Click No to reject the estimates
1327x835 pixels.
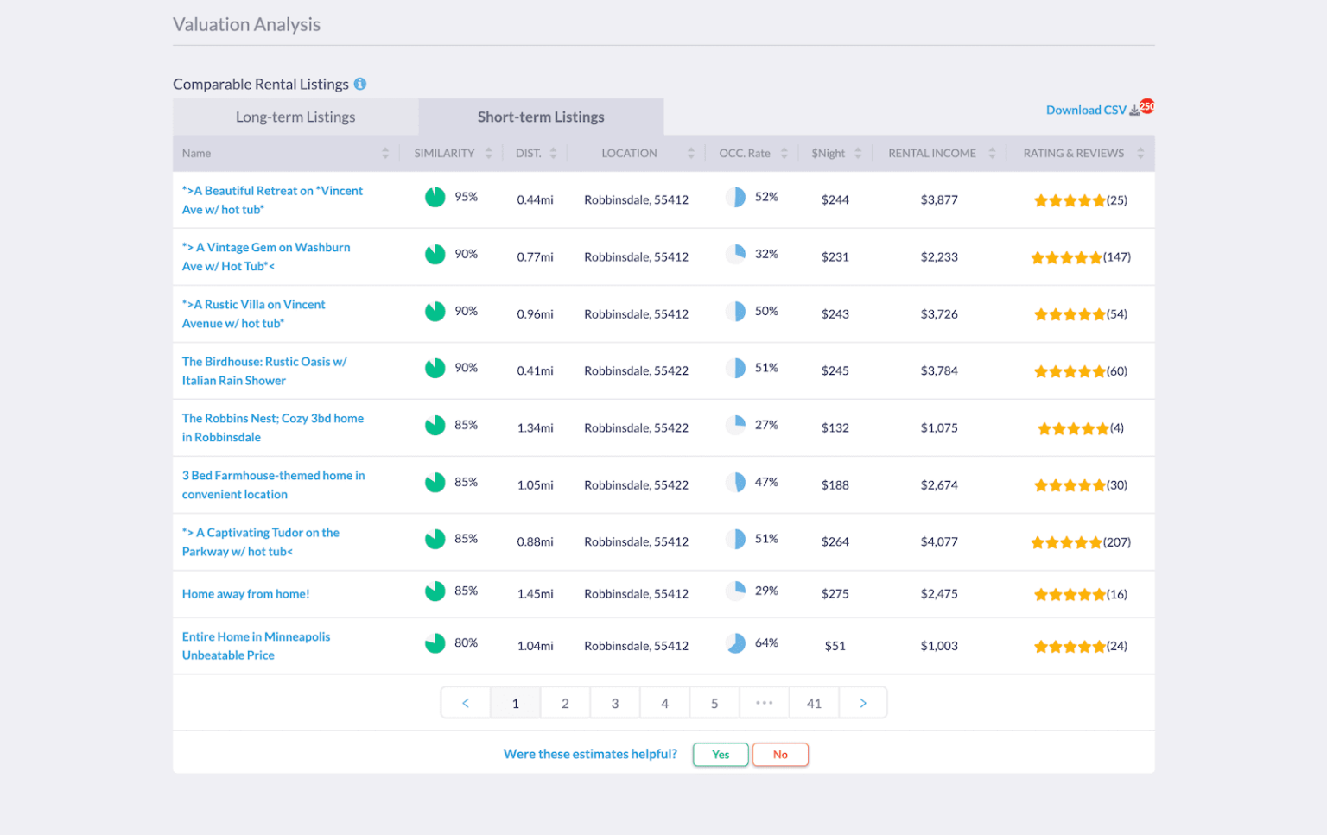point(779,754)
